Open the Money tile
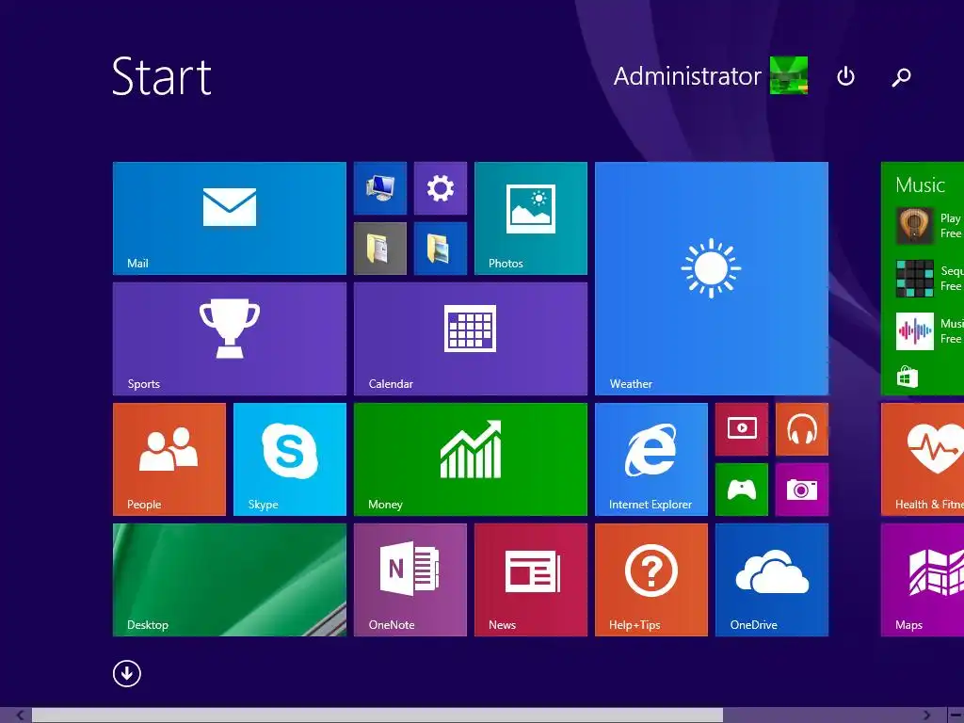 tap(471, 459)
